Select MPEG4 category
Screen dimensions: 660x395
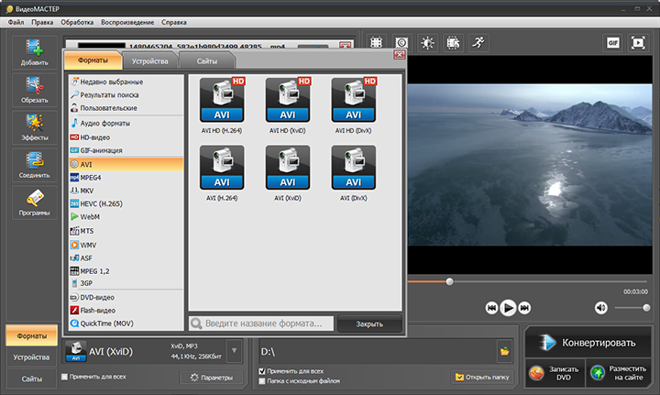[x=126, y=178]
